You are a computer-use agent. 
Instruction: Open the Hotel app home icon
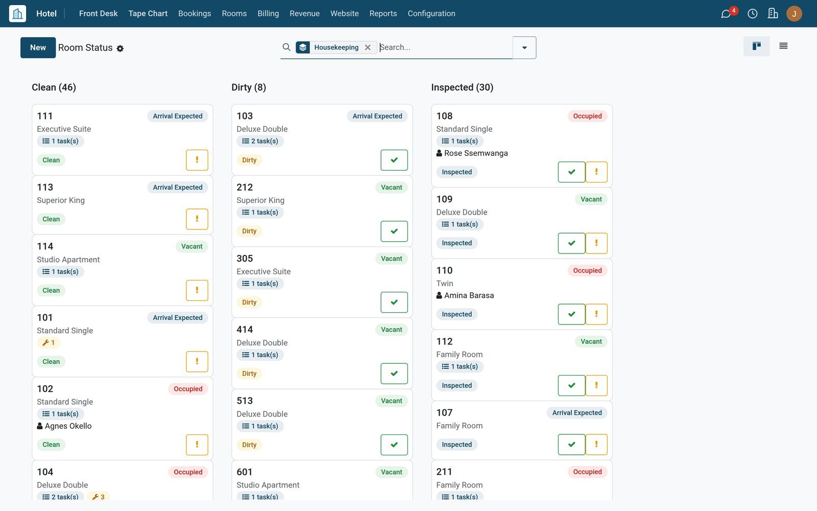pos(17,13)
